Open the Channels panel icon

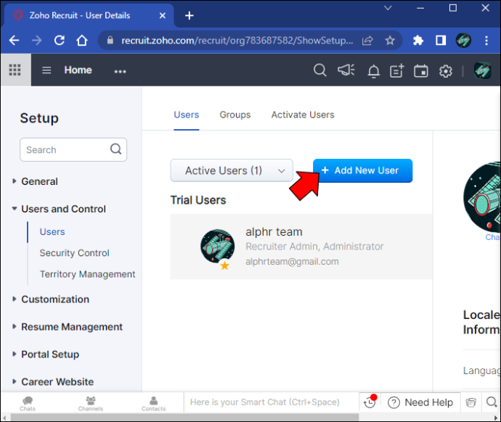click(91, 403)
